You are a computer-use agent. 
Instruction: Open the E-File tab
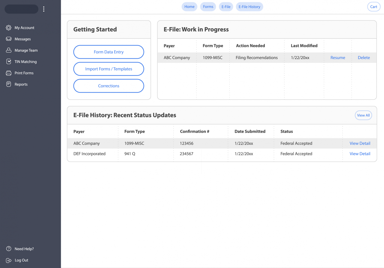pyautogui.click(x=226, y=7)
